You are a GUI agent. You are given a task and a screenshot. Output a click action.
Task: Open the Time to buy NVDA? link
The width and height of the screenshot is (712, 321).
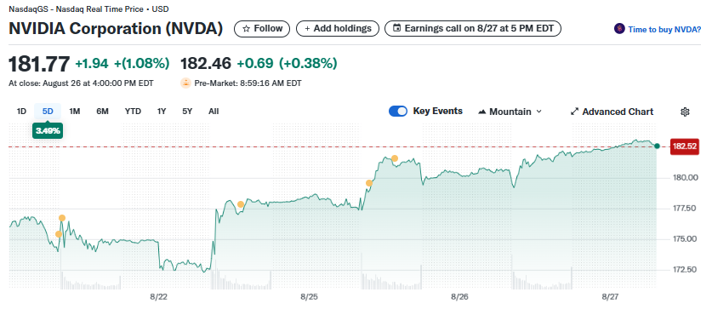664,30
